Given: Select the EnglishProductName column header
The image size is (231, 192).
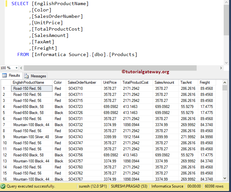Looking at the screenshot, I should (x=31, y=82).
